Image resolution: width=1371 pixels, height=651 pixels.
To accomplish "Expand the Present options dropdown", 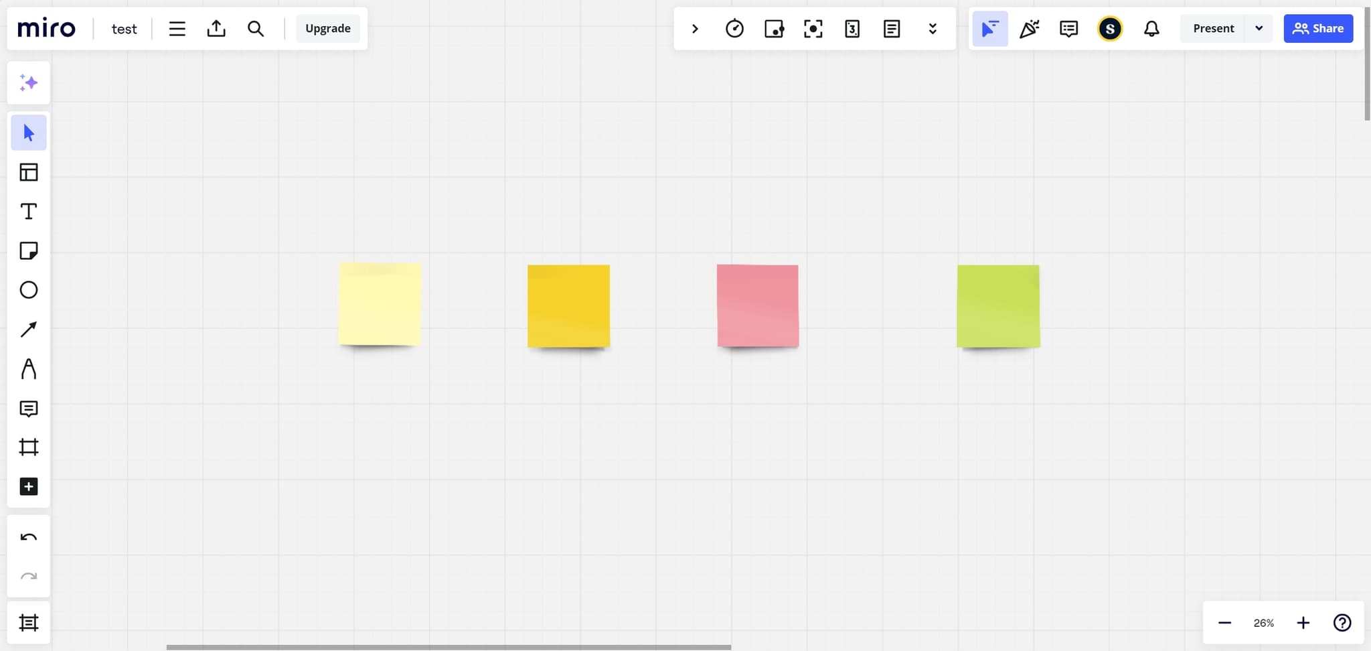I will 1259,28.
